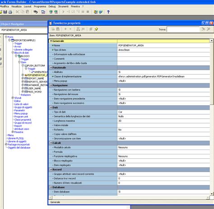The height and width of the screenshot is (209, 214).
Task: Select the Librerie PL/SQL tree entry
Action: point(16,138)
